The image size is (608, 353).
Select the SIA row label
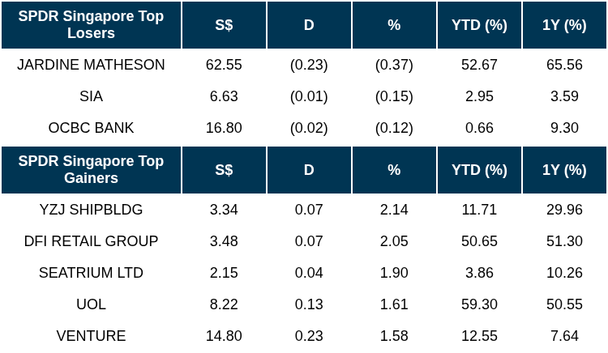click(91, 96)
